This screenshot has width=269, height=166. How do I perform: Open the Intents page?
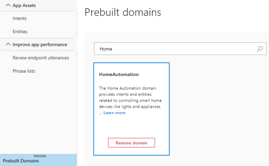click(20, 18)
